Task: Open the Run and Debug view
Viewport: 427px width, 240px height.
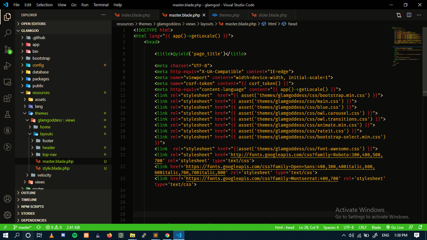Action: 8,66
